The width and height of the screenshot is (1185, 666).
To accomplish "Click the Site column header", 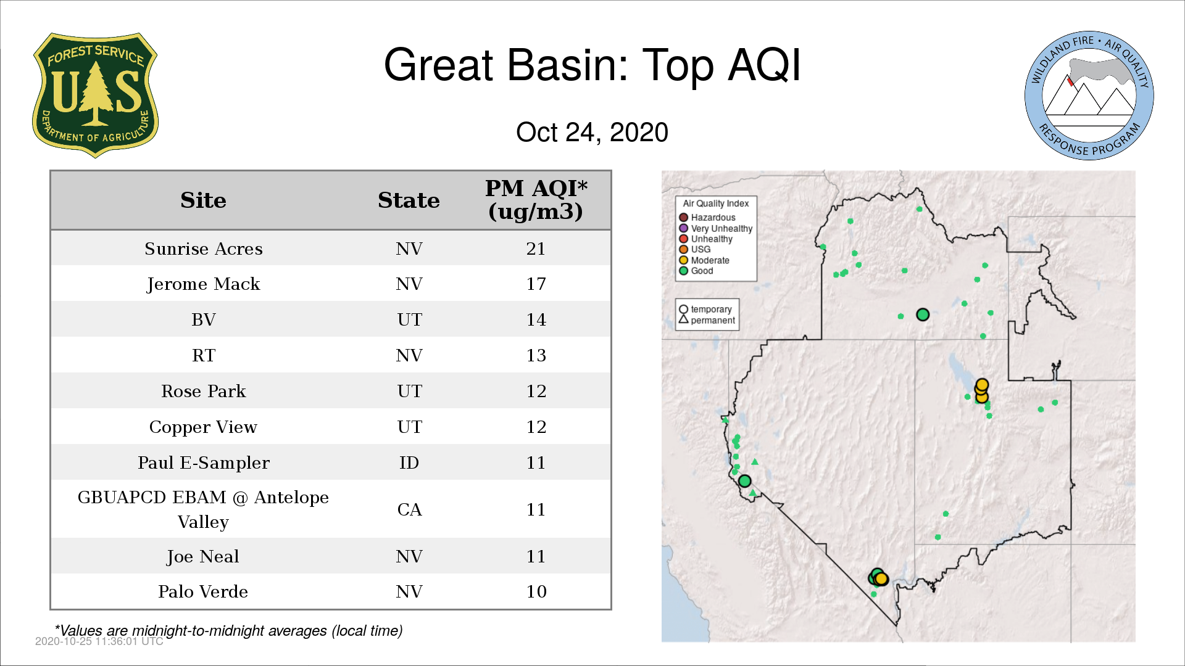I will 203,200.
